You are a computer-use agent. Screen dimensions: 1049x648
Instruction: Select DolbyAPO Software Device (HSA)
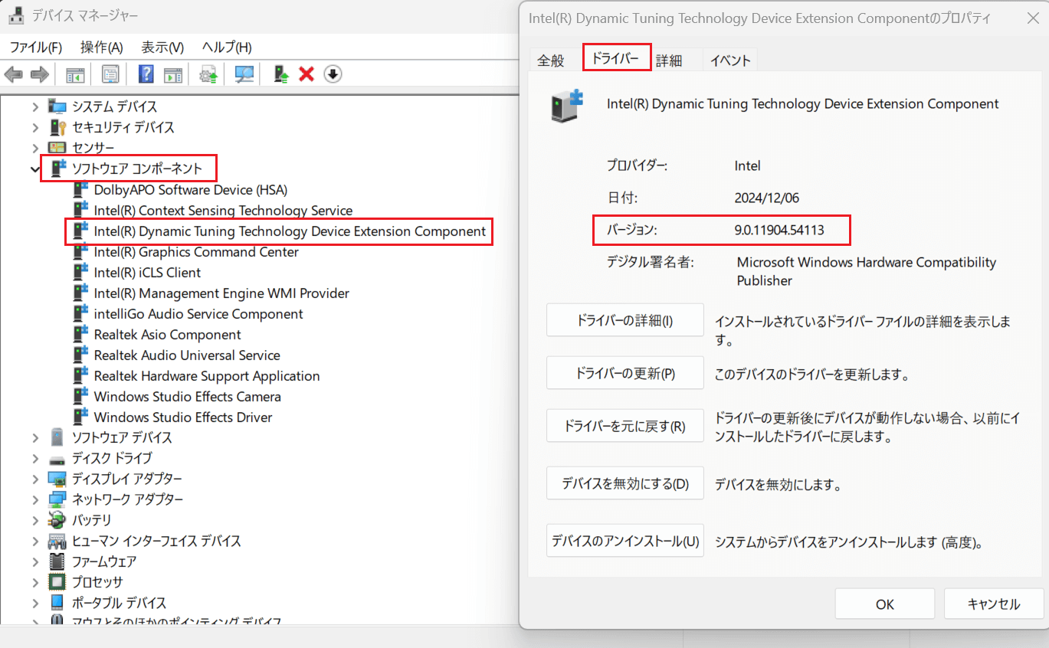coord(191,189)
